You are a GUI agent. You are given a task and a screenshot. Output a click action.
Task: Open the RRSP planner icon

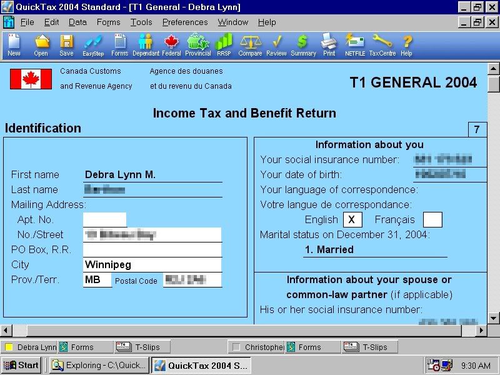pyautogui.click(x=224, y=45)
